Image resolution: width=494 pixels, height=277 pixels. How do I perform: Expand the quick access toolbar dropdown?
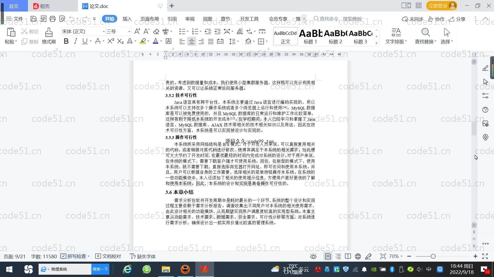(x=94, y=19)
